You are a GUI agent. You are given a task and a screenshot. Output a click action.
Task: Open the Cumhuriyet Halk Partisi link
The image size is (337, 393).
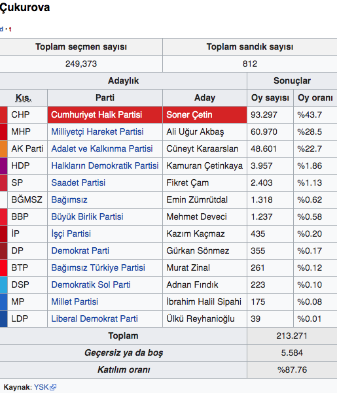coord(97,115)
